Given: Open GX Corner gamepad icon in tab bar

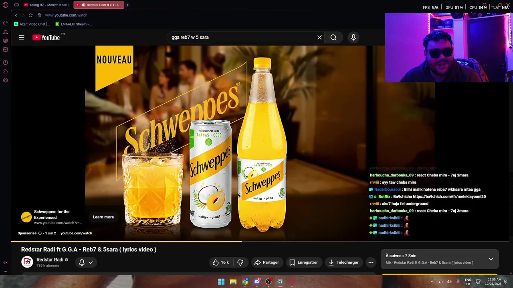Looking at the screenshot, I should (16, 5).
